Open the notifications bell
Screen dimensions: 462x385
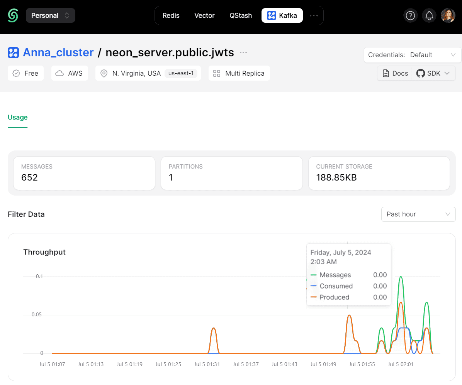429,15
